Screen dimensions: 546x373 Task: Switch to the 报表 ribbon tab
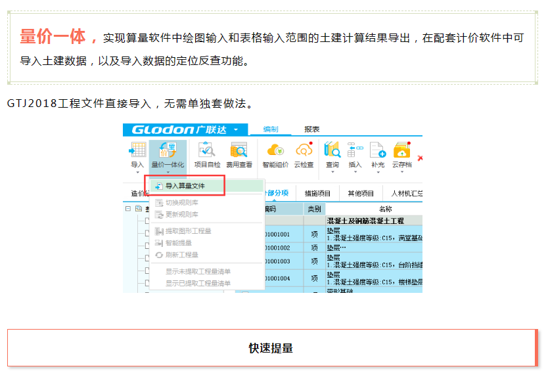311,129
